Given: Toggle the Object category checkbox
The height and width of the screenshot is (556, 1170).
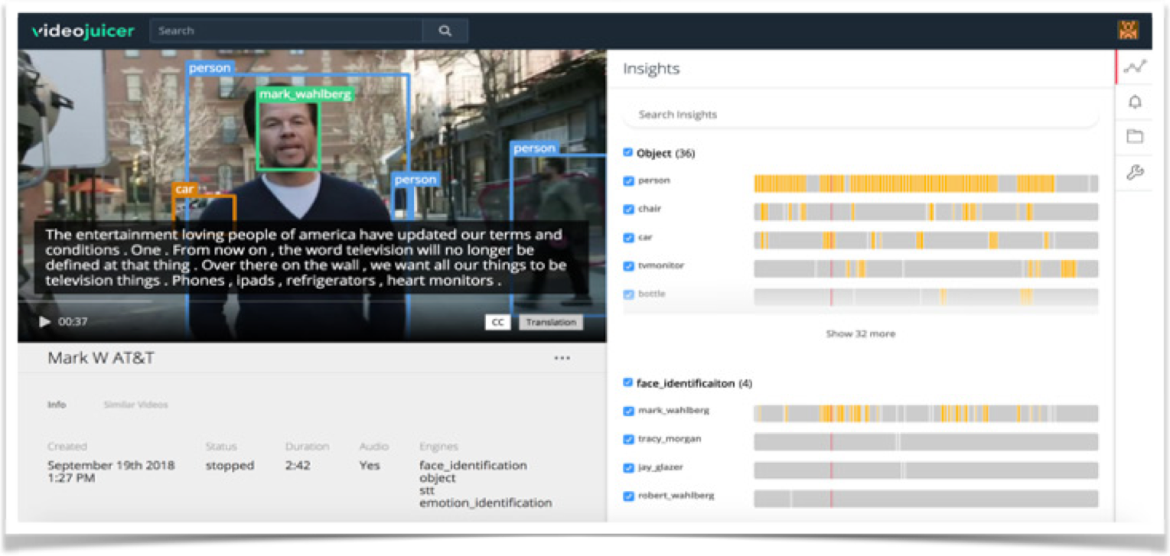Looking at the screenshot, I should pyautogui.click(x=628, y=153).
